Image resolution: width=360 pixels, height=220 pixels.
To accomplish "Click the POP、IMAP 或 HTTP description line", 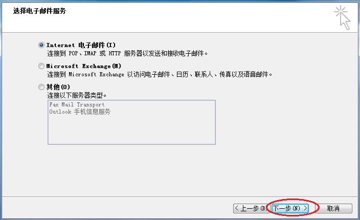I will 127,54.
